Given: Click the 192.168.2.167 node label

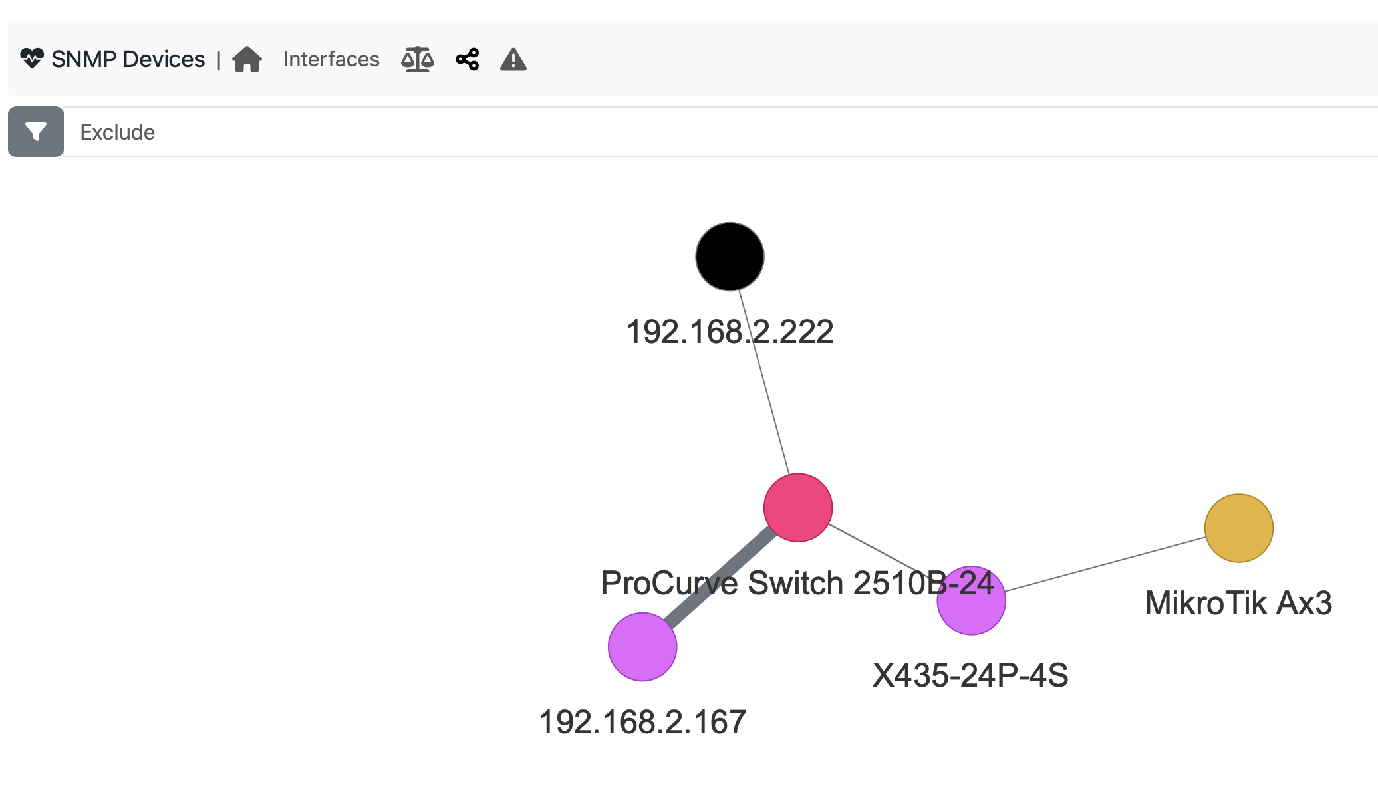Looking at the screenshot, I should point(642,722).
